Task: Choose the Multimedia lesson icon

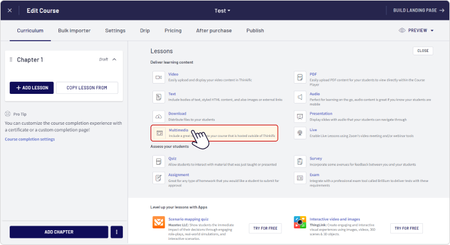Action: [159, 133]
